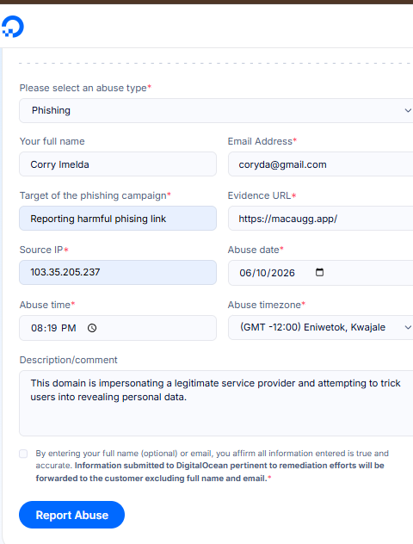The height and width of the screenshot is (544, 413).
Task: Click the chevron arrow of abuse type select
Action: 408,111
